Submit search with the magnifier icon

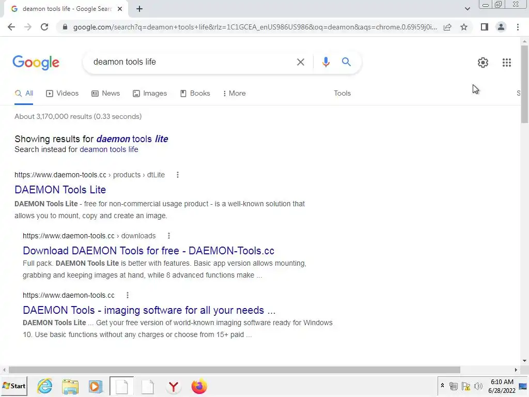pos(346,62)
